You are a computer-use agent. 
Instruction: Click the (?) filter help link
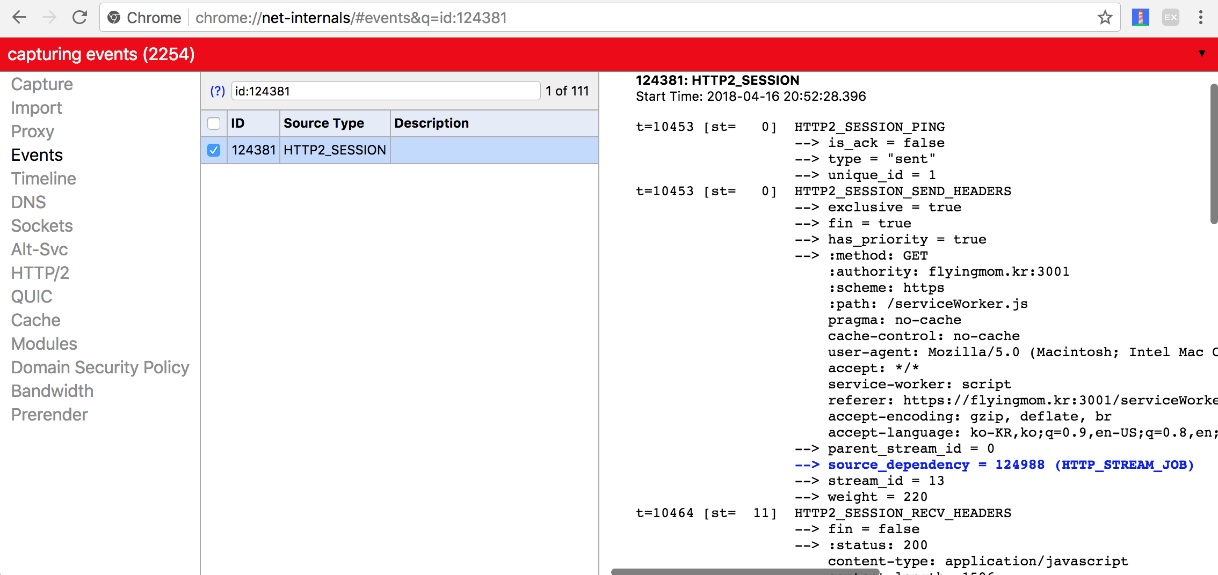[x=217, y=91]
